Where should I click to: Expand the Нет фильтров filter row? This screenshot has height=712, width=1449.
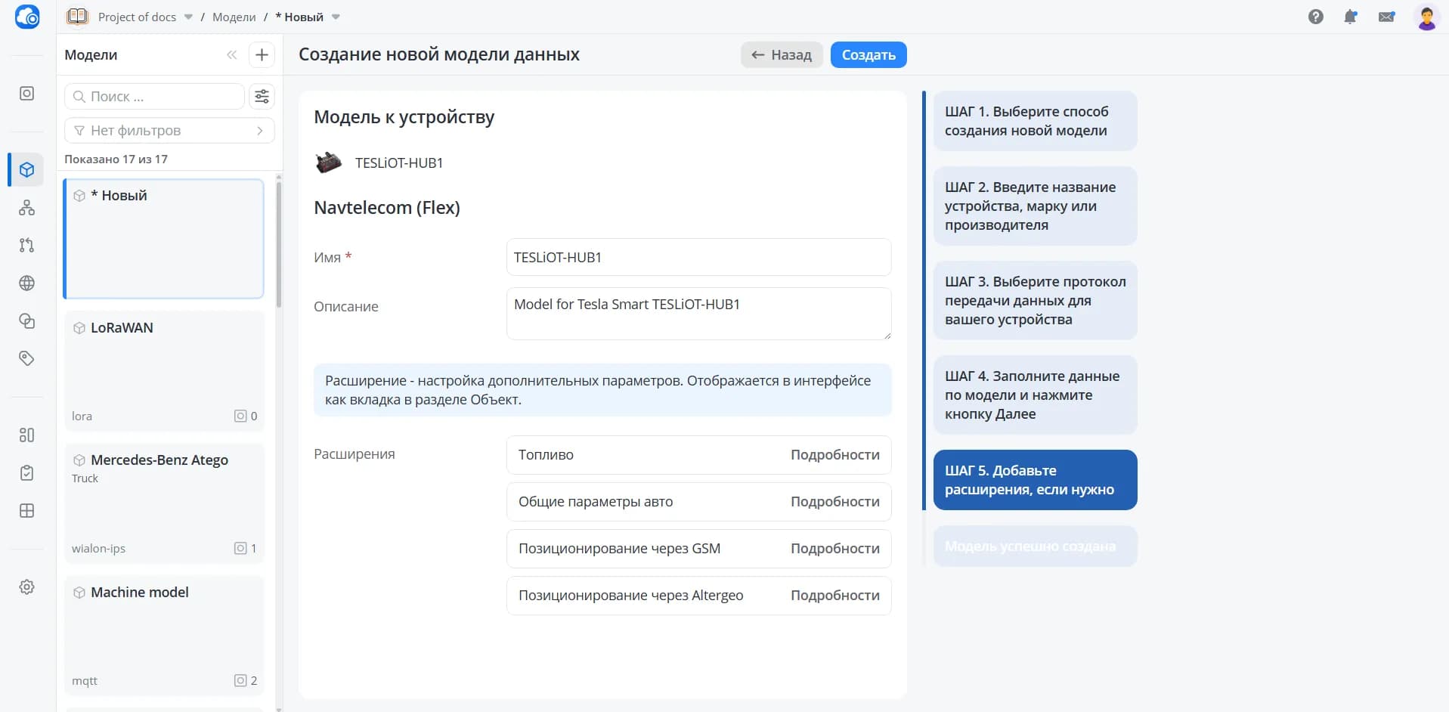point(169,130)
